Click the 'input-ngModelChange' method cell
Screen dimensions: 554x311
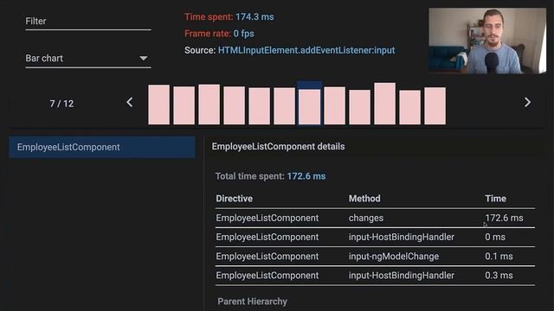coord(394,257)
